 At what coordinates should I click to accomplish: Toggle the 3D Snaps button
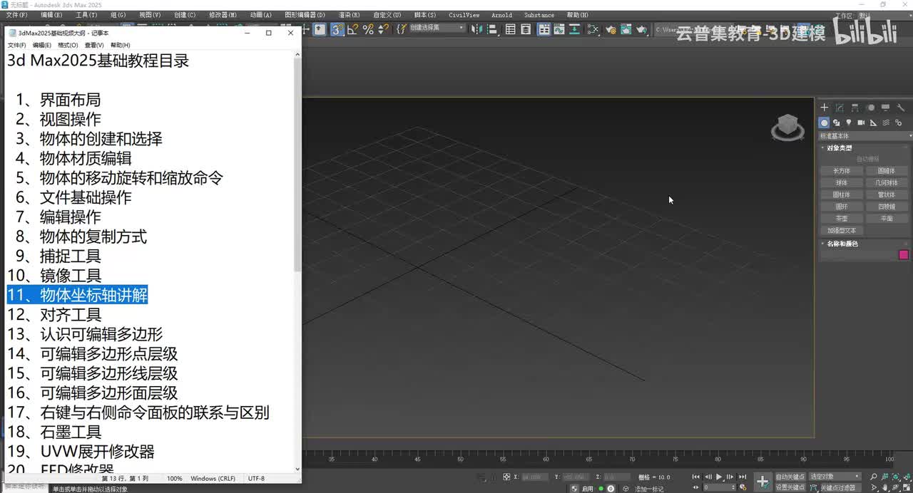pyautogui.click(x=337, y=29)
